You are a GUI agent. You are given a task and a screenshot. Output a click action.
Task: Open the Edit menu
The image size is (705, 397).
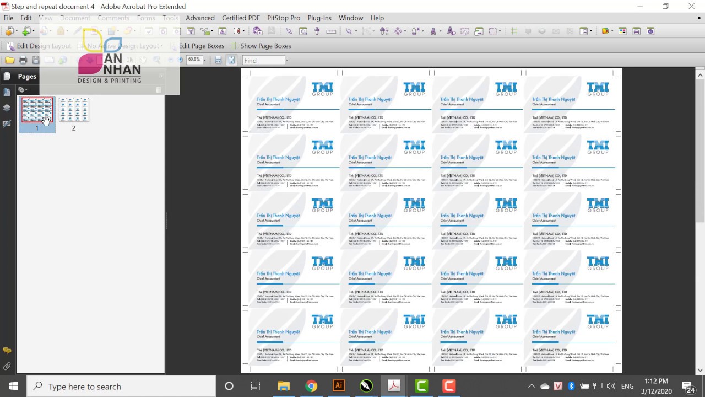26,18
